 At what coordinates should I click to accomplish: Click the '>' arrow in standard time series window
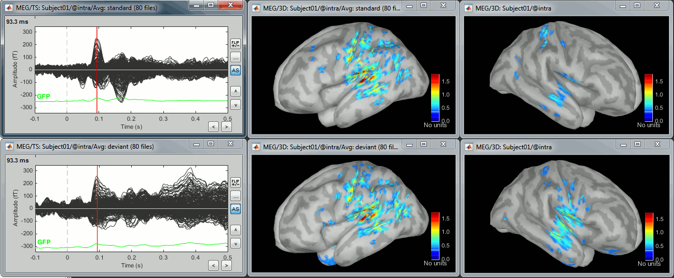226,126
